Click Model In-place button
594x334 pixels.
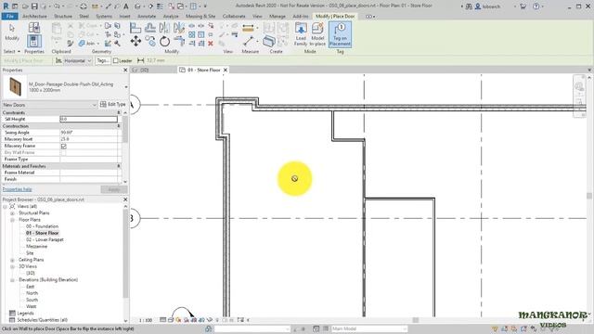pos(317,34)
